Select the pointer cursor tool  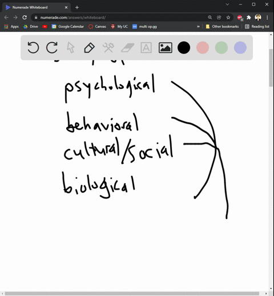pyautogui.click(x=71, y=47)
